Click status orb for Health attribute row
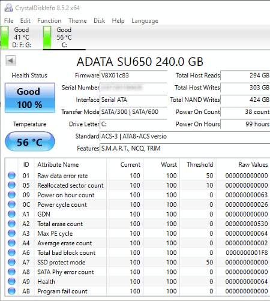 (11, 281)
